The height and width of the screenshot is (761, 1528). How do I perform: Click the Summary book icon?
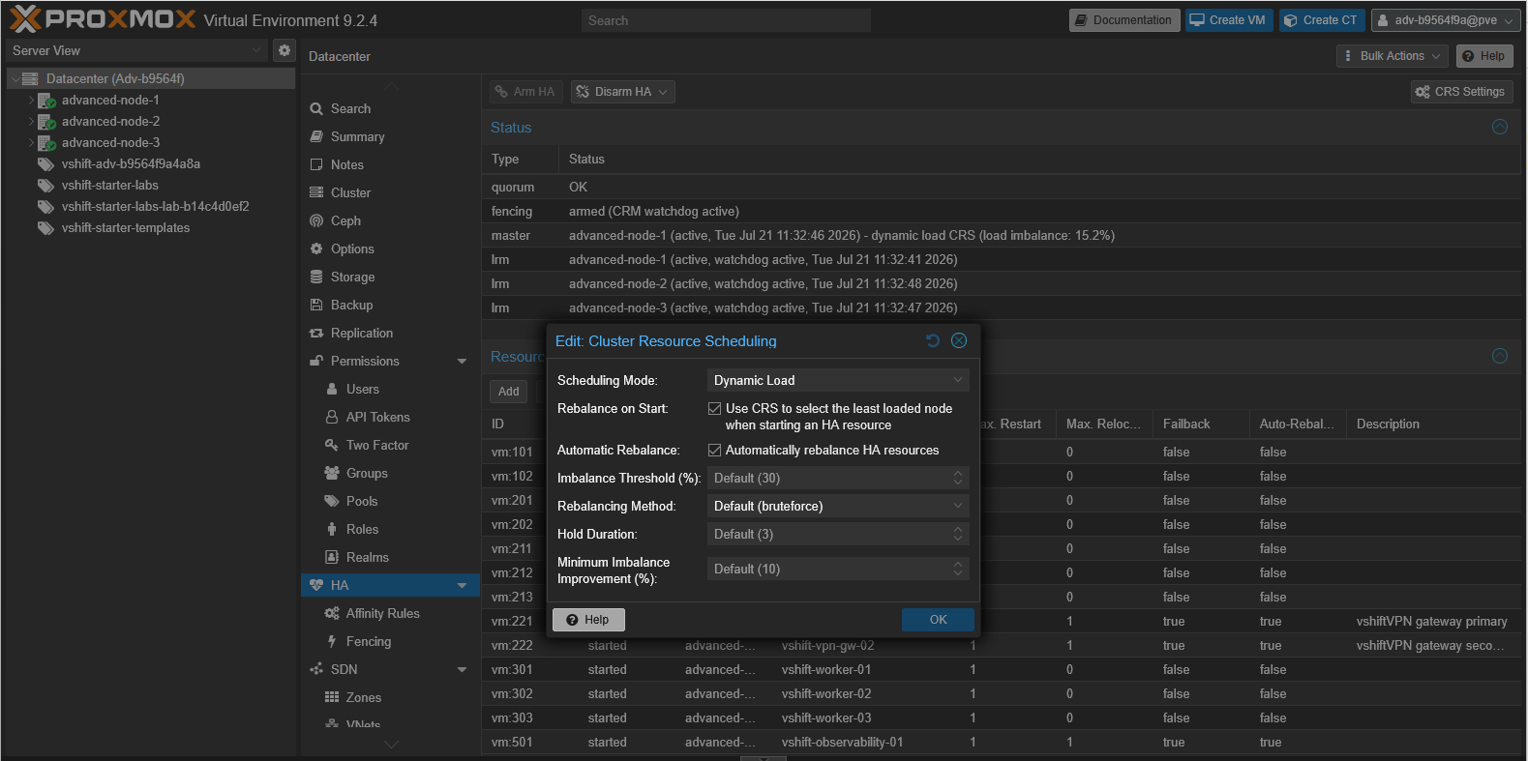click(x=316, y=137)
